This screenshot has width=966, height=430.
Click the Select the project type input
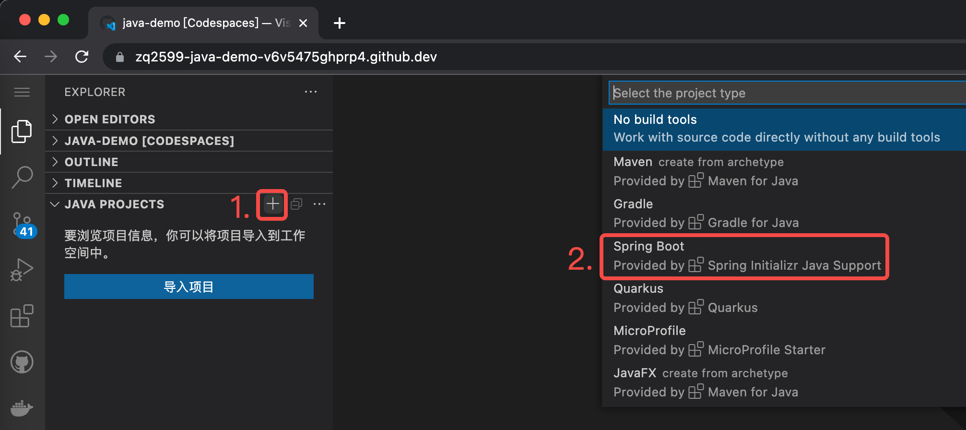(788, 93)
